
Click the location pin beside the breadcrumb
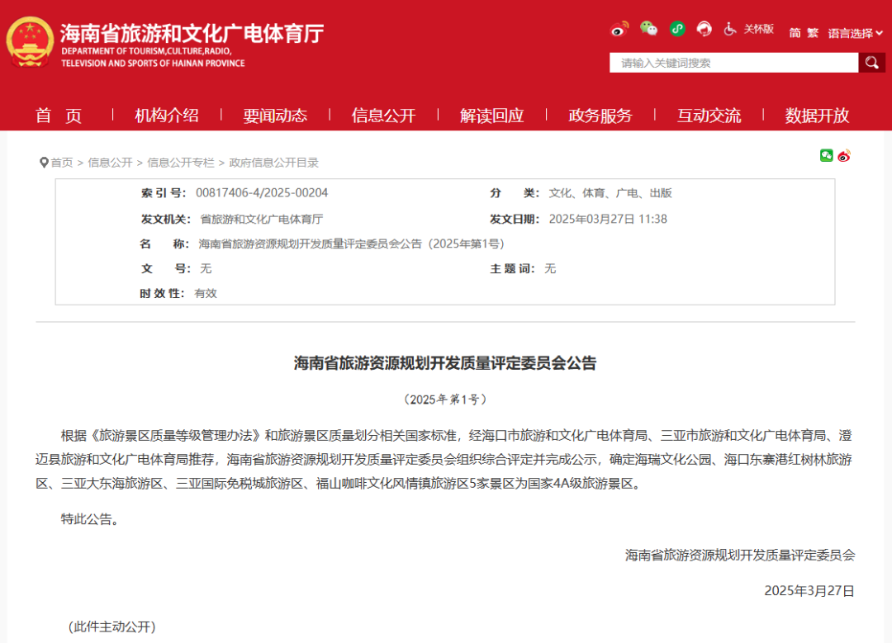pyautogui.click(x=45, y=162)
